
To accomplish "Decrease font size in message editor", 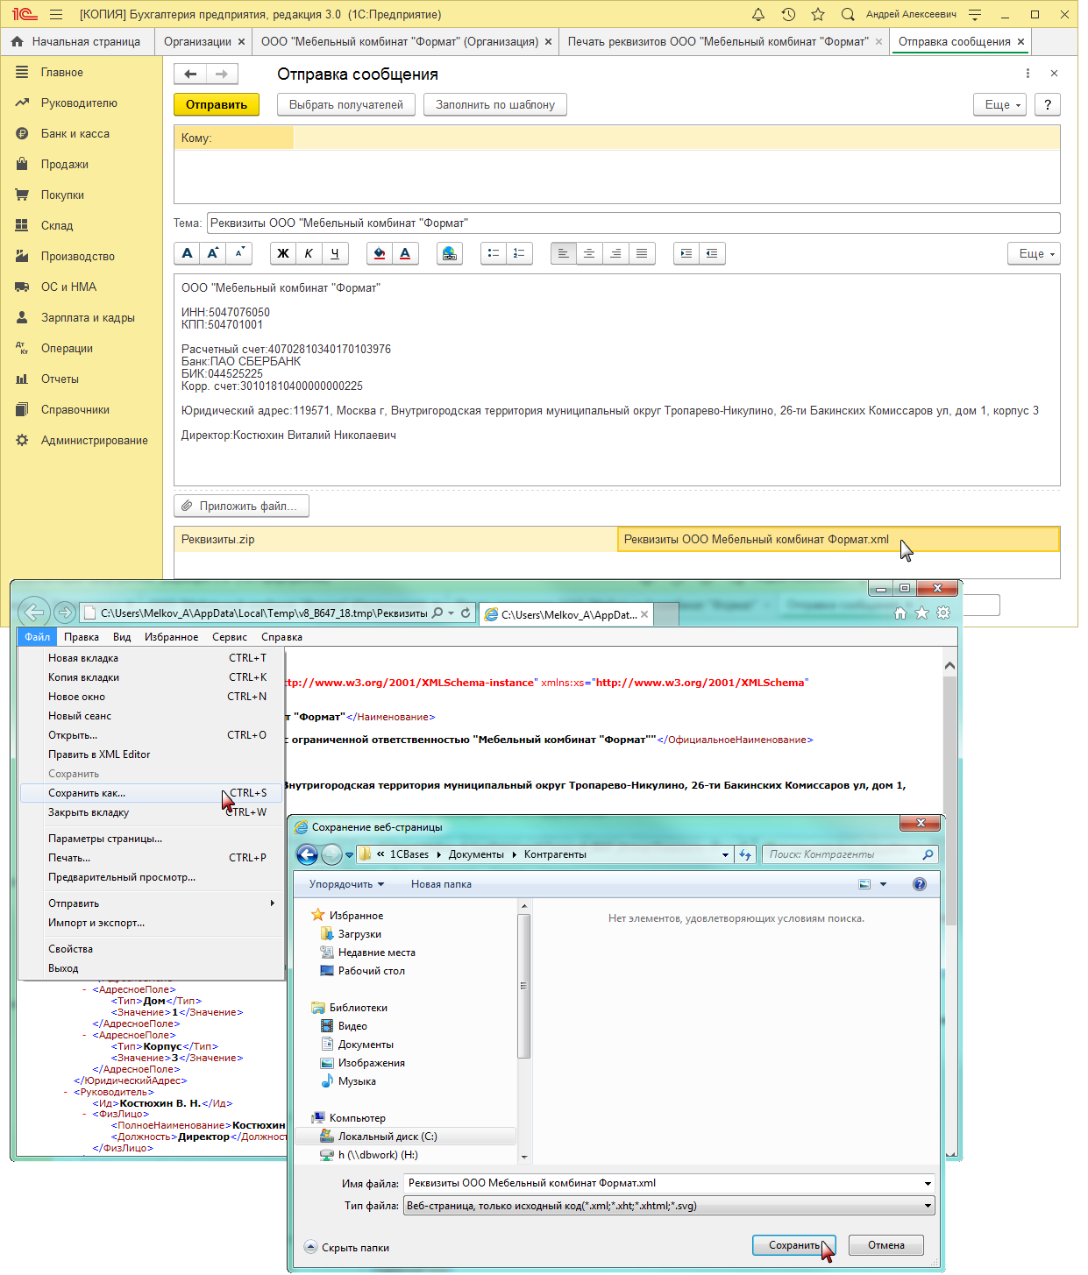I will point(239,253).
